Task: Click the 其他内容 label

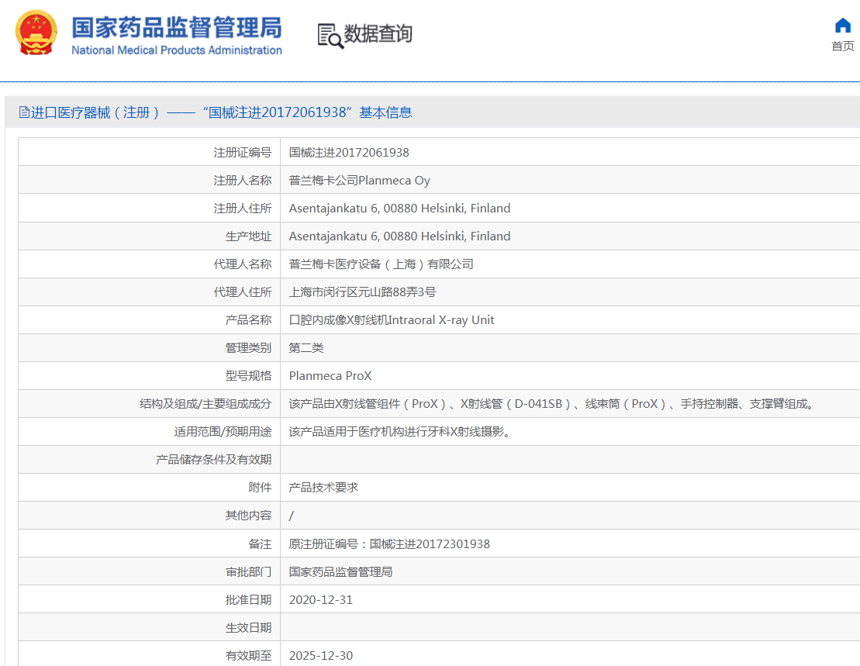Action: pyautogui.click(x=248, y=516)
